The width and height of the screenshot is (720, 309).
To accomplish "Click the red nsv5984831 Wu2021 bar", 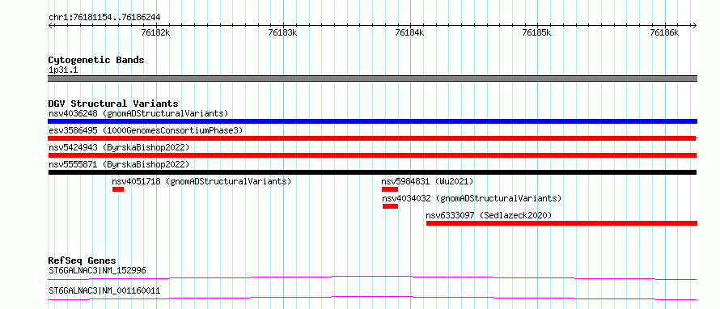I will 389,189.
